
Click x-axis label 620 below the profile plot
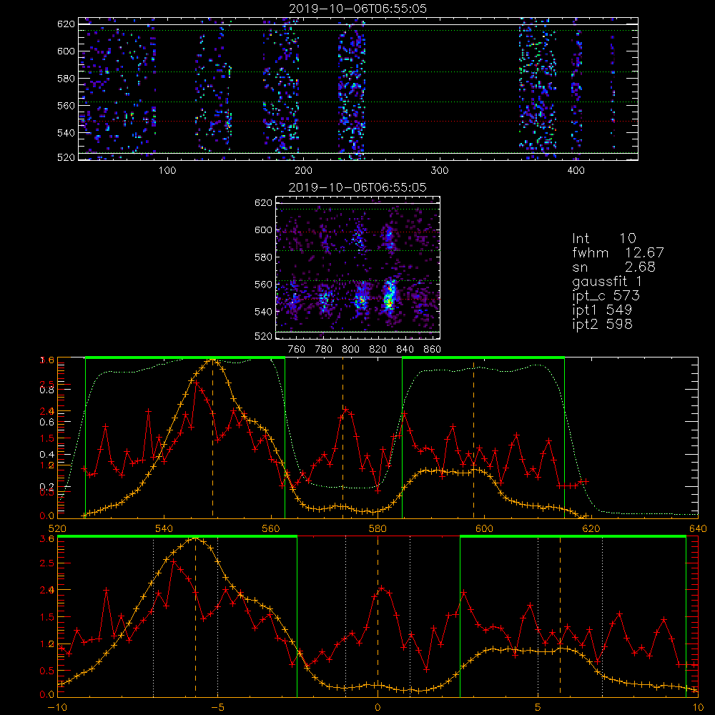pyautogui.click(x=591, y=529)
